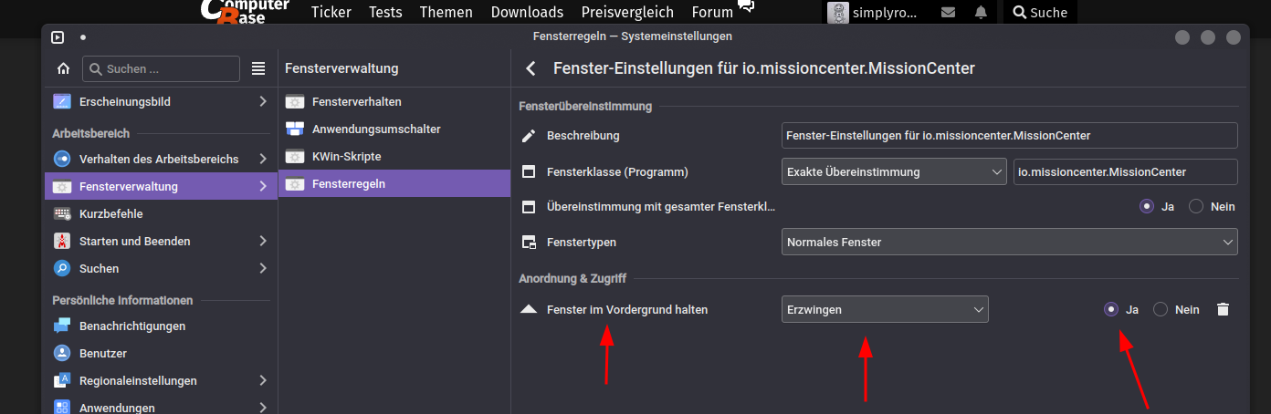This screenshot has width=1271, height=414.
Task: Click the pin dot in the title bar
Action: (83, 37)
